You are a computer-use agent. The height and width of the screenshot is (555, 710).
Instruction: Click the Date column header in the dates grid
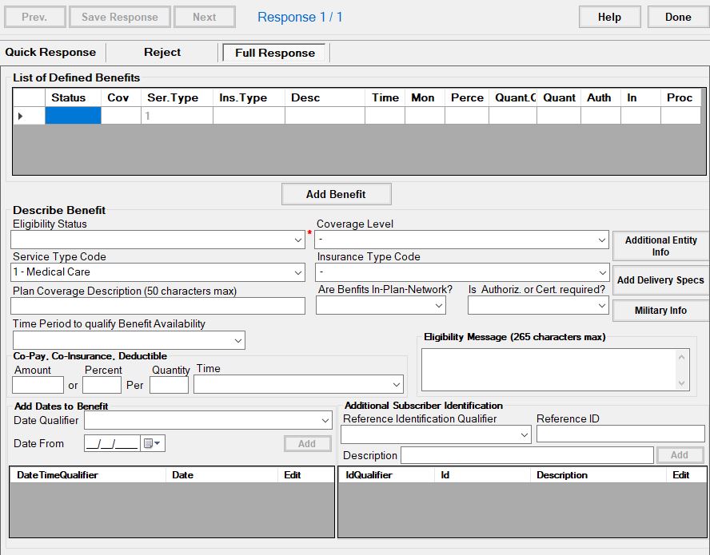(x=222, y=475)
